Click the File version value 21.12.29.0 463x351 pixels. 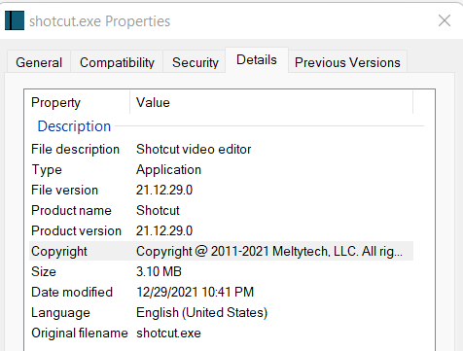point(164,191)
